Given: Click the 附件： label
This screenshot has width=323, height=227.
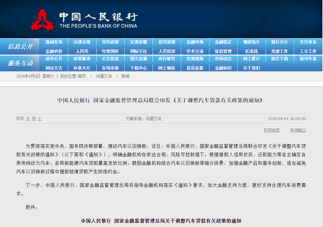Looking at the screenshot, I should click(x=31, y=207).
